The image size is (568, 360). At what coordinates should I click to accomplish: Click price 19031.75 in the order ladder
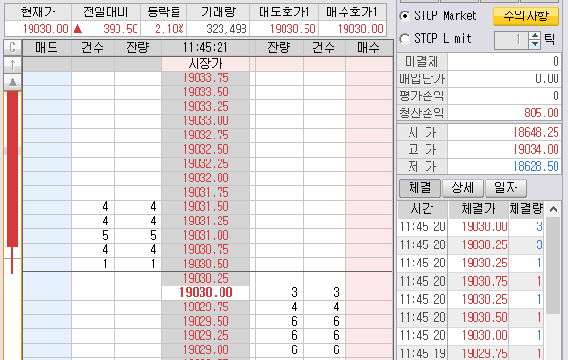205,192
